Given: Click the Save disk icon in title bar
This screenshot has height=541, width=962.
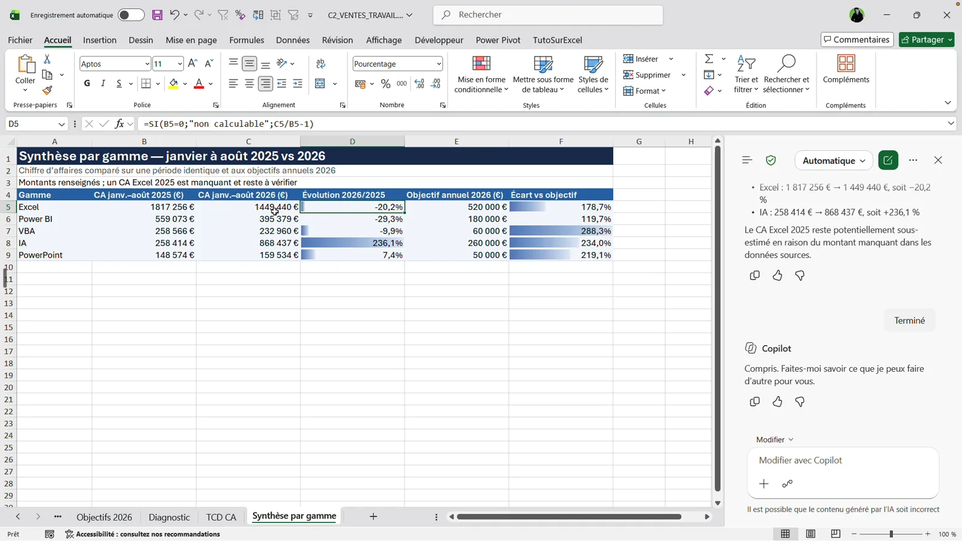Looking at the screenshot, I should click(157, 15).
